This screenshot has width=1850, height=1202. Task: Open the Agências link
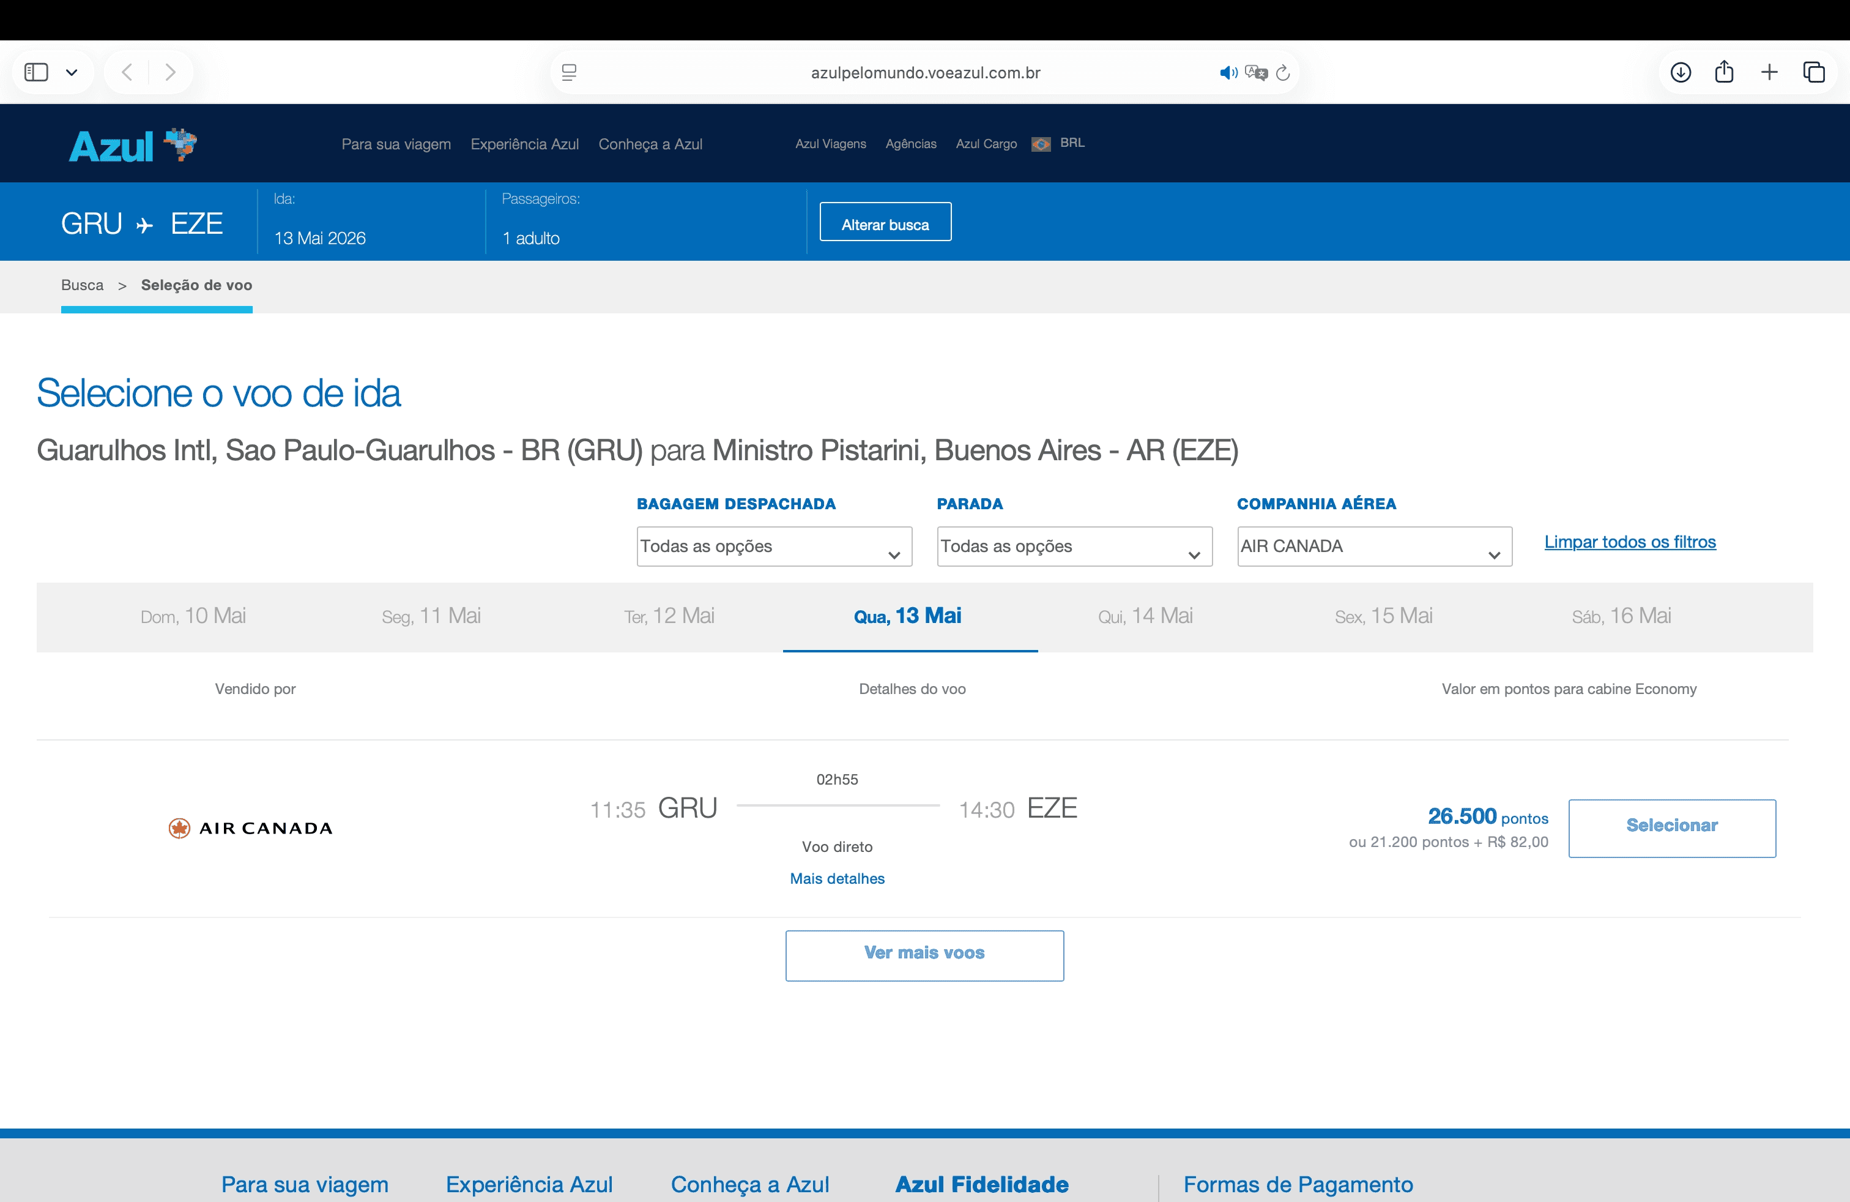pos(911,144)
